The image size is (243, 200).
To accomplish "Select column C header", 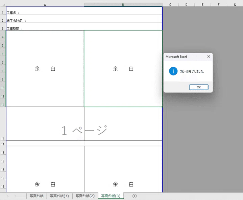I will click(x=170, y=5).
